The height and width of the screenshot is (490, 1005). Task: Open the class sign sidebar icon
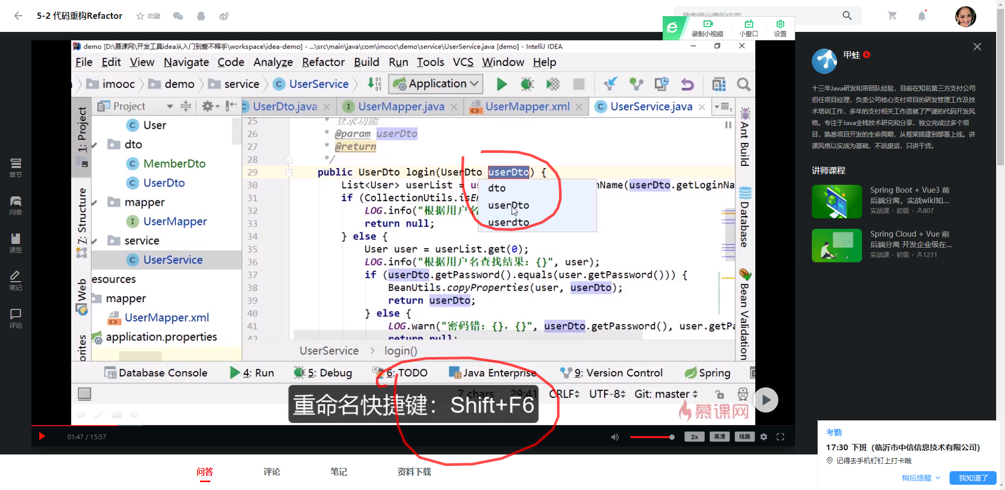(16, 243)
